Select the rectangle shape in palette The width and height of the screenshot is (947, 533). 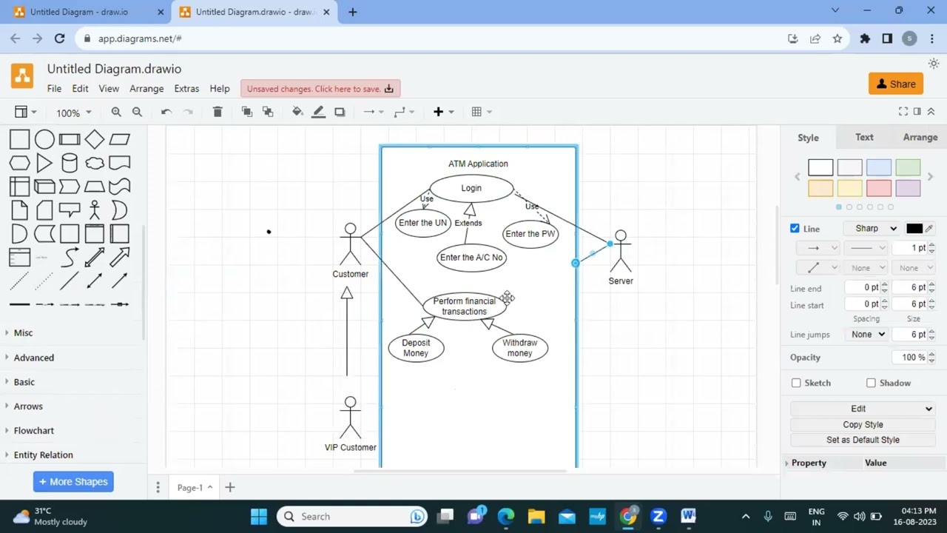tap(20, 139)
